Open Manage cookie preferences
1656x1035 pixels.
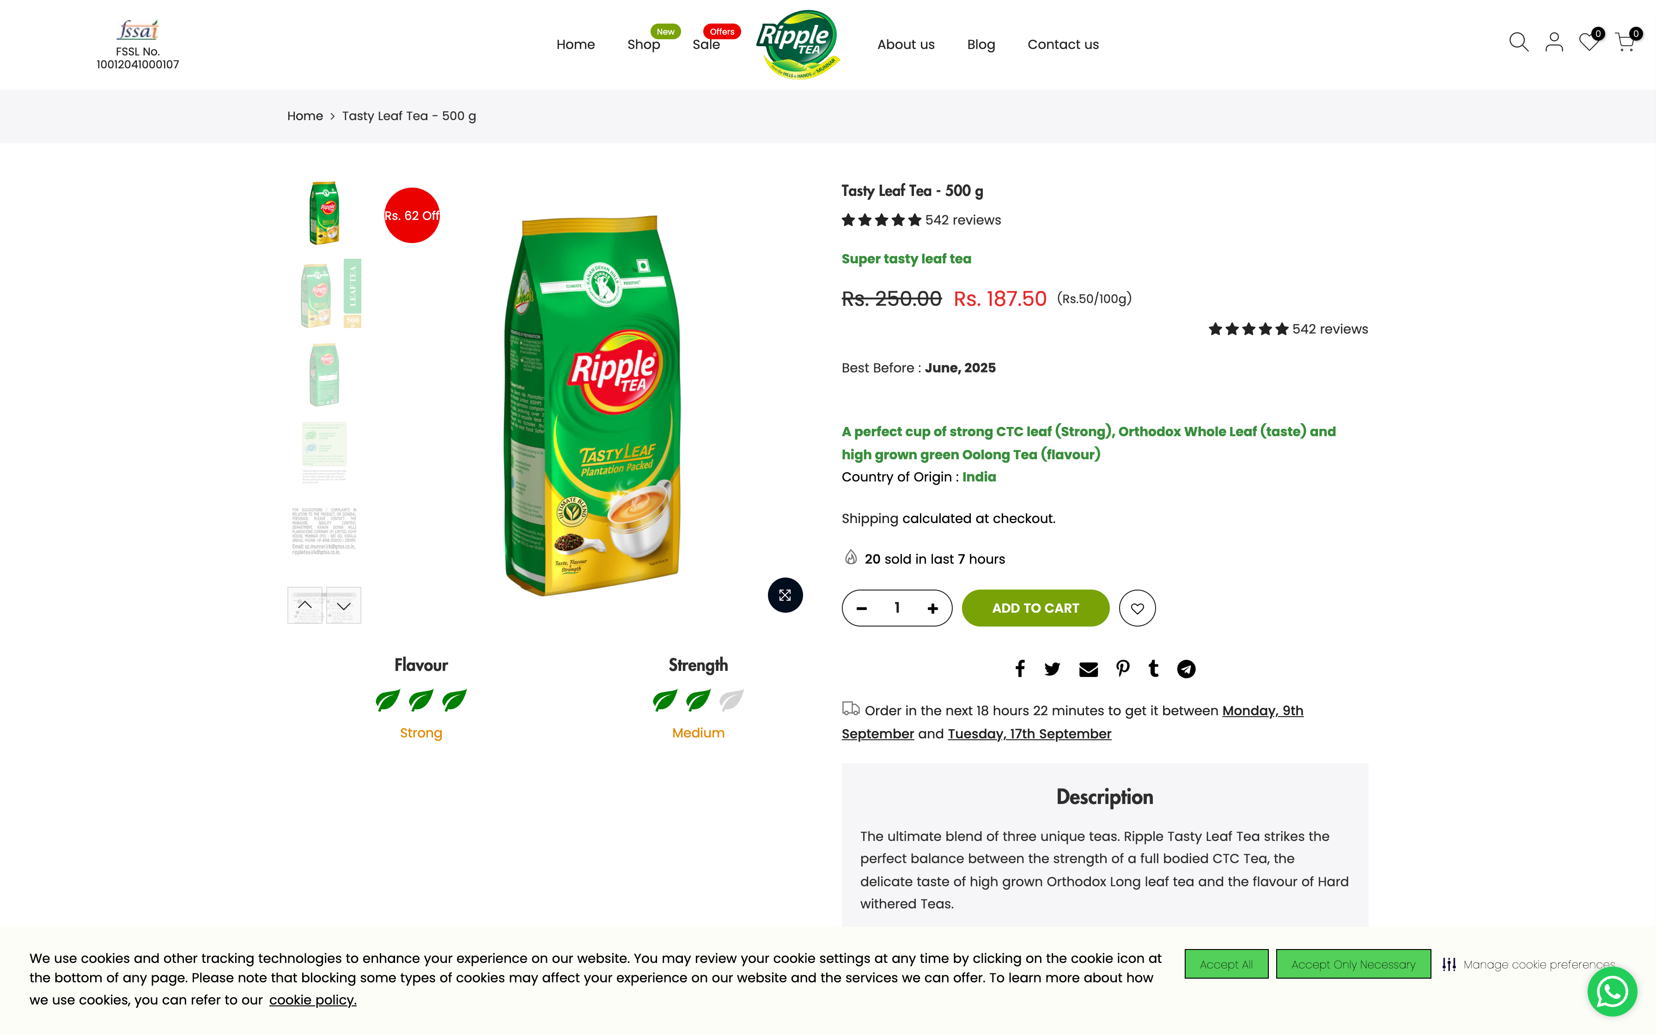(1530, 964)
